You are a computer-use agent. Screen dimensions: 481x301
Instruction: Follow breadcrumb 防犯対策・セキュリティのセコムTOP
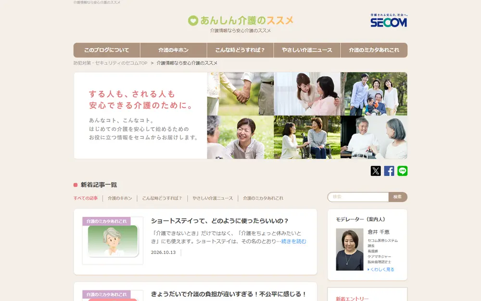(111, 63)
